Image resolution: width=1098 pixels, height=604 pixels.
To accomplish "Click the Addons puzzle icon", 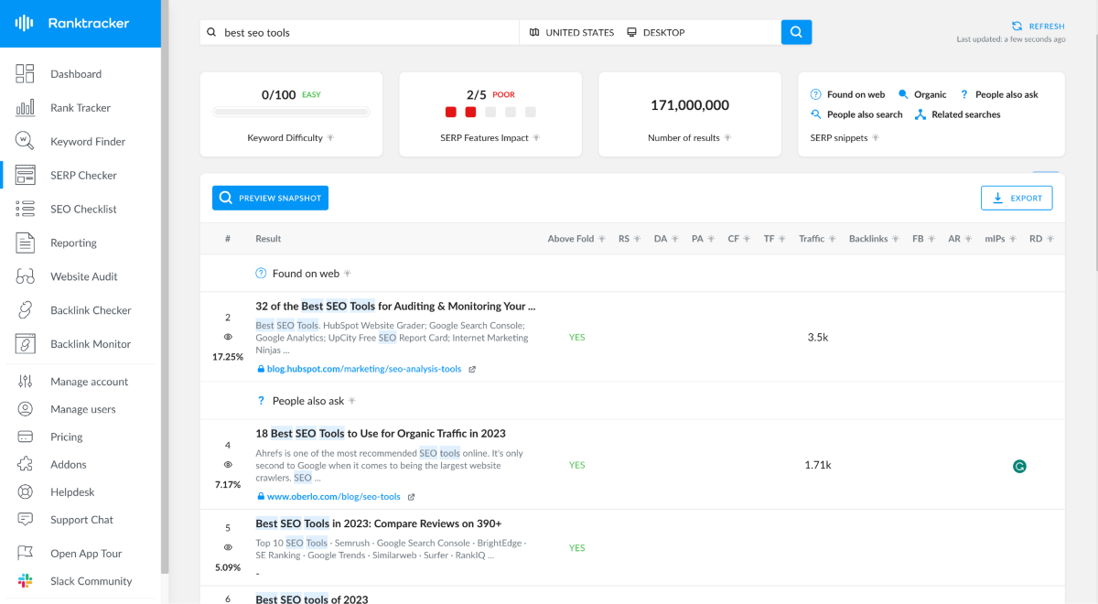I will 25,465.
